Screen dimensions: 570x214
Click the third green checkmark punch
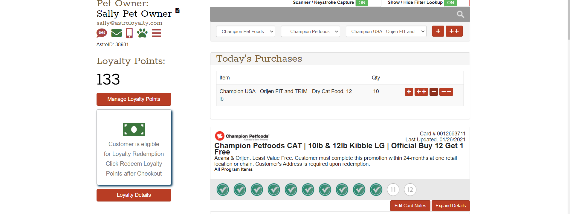257,190
